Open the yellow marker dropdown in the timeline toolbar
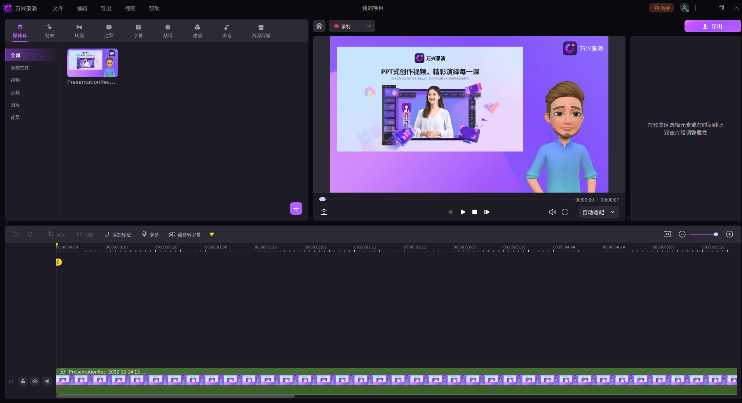742x403 pixels. pos(212,235)
